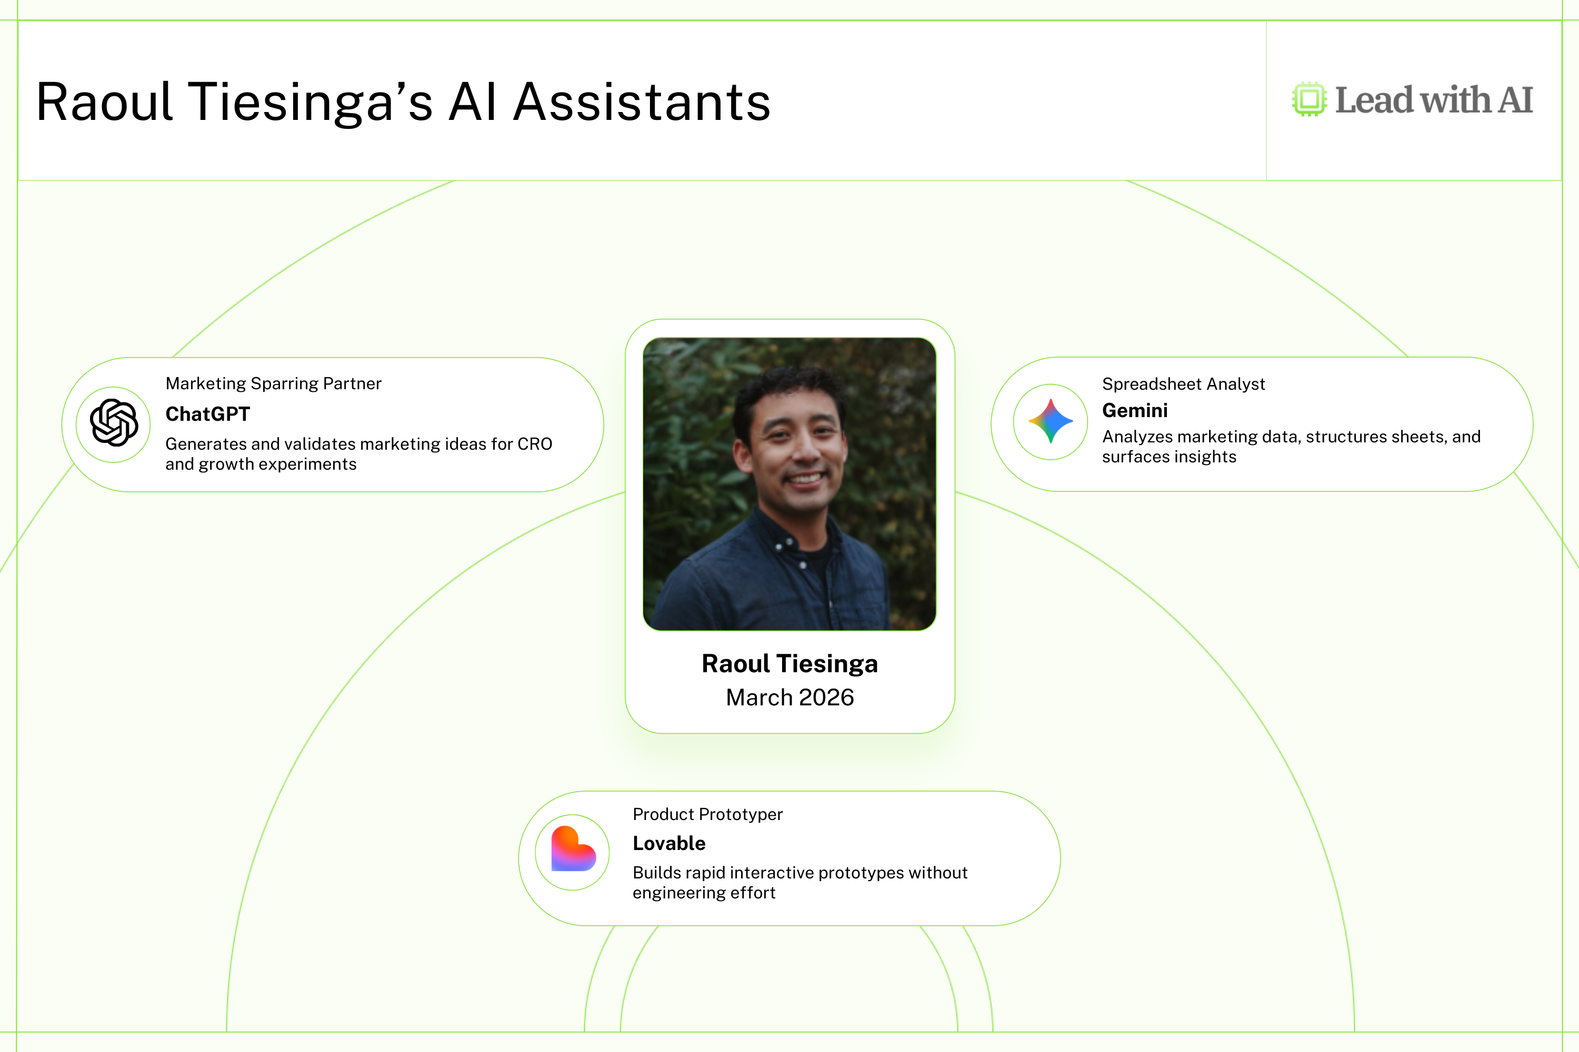The image size is (1579, 1052).
Task: Select the Spreadsheet Analyst label
Action: (x=1183, y=384)
